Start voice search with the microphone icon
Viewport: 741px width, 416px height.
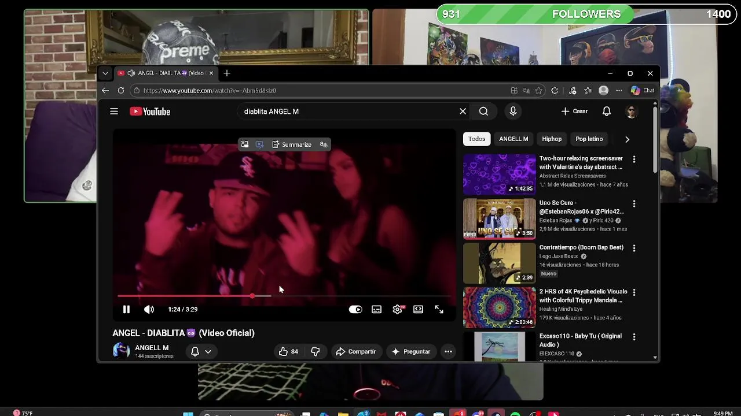(x=513, y=112)
